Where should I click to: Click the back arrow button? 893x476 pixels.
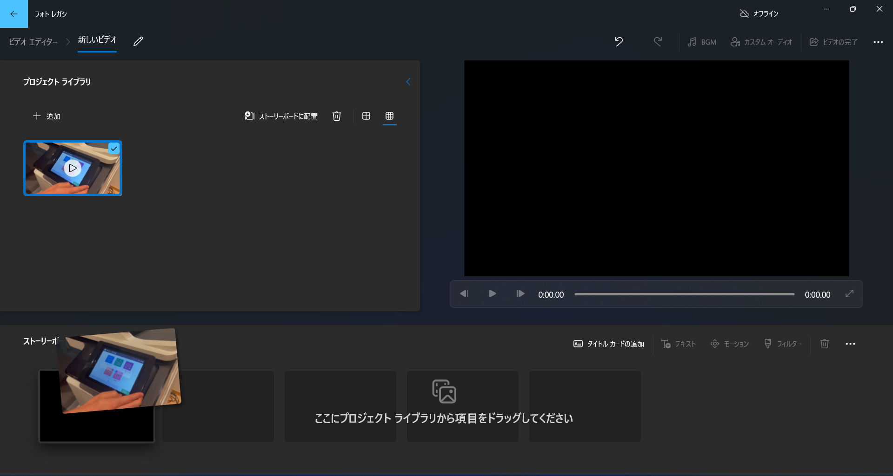tap(13, 14)
